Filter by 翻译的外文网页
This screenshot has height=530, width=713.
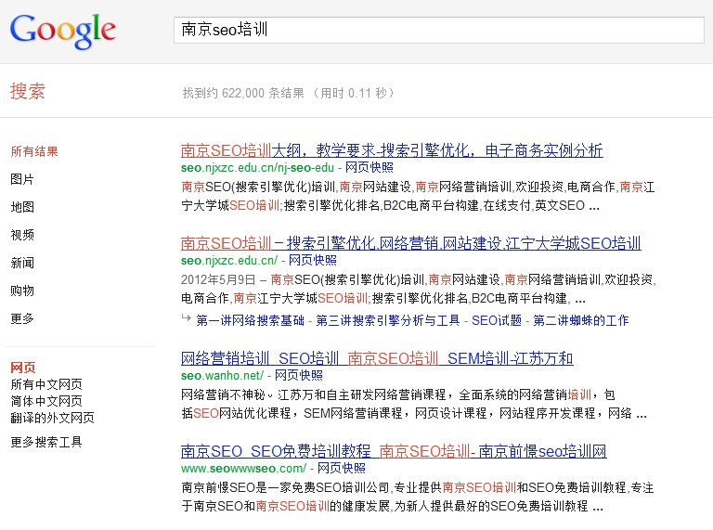(x=52, y=418)
